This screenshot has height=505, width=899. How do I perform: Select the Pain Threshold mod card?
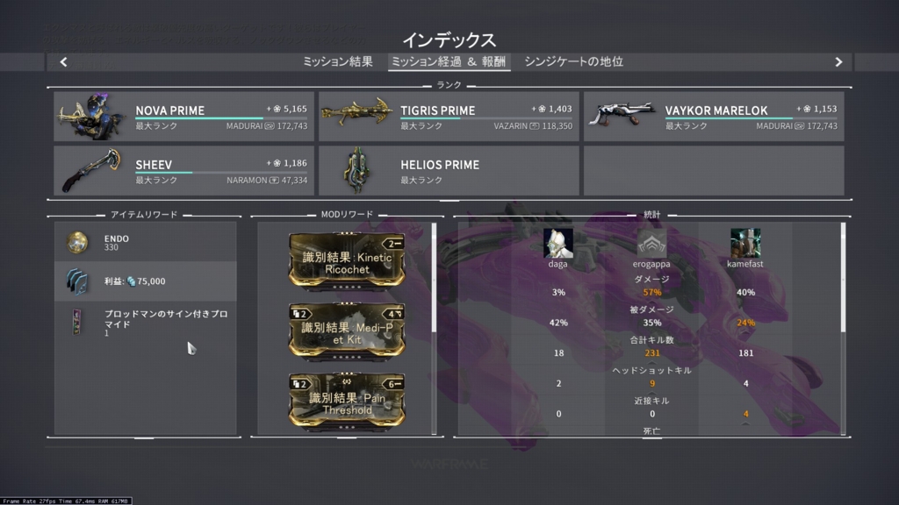click(x=347, y=402)
